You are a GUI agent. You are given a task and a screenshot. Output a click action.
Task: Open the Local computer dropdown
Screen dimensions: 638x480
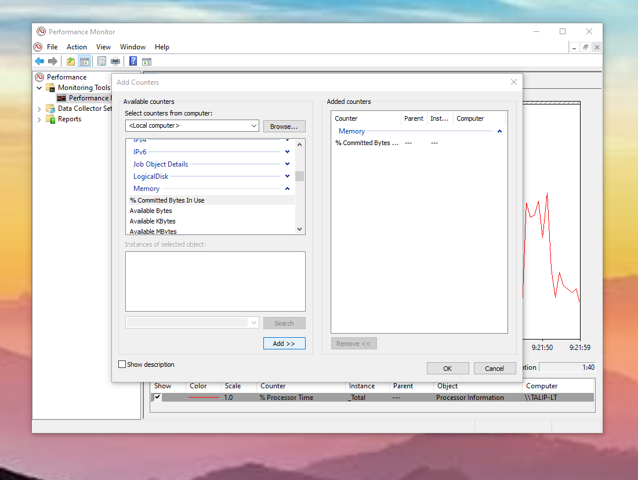(x=192, y=126)
